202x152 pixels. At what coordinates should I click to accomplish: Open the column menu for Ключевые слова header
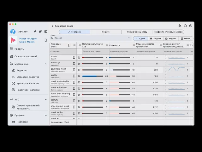click(x=74, y=45)
